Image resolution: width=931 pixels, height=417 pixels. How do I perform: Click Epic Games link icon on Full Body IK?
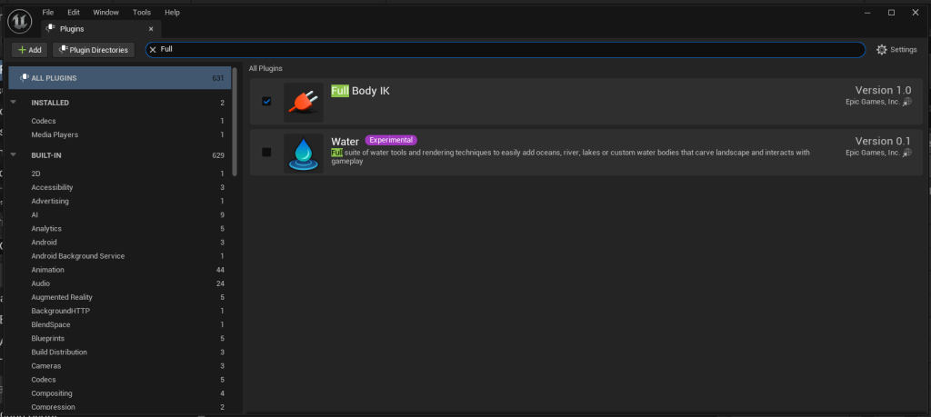(906, 102)
